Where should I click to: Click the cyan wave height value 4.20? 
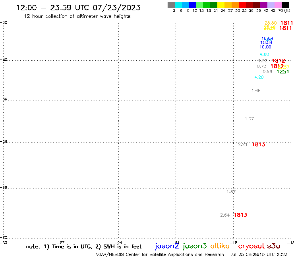tap(259, 77)
